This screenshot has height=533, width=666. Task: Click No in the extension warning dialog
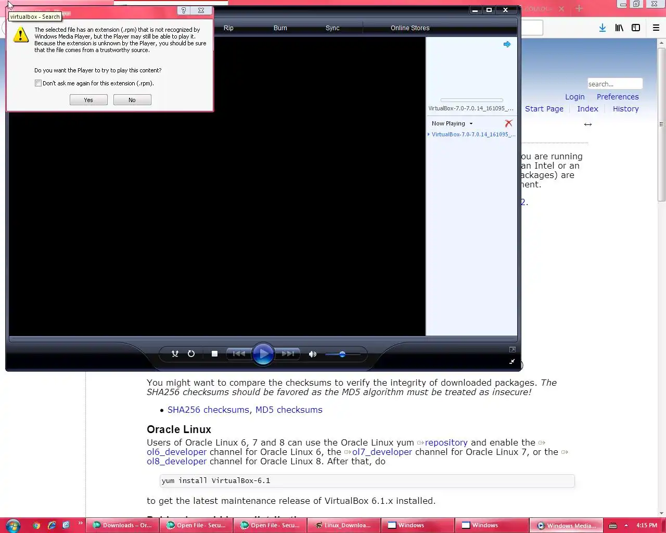[132, 100]
